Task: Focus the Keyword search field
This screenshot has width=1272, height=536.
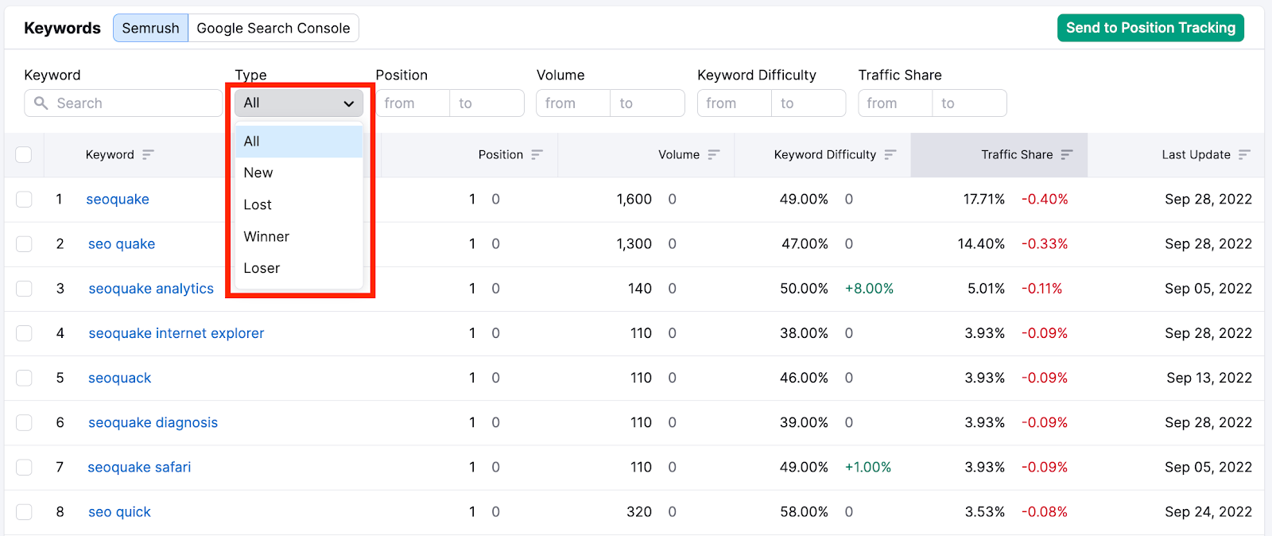Action: click(123, 103)
